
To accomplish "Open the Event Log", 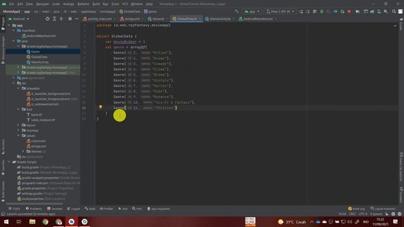I will pos(356,209).
